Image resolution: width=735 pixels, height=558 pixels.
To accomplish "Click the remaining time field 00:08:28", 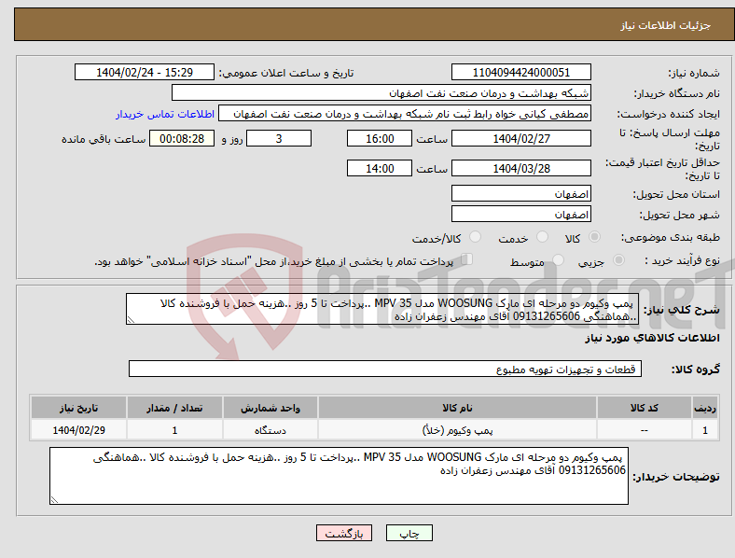I will pos(182,138).
